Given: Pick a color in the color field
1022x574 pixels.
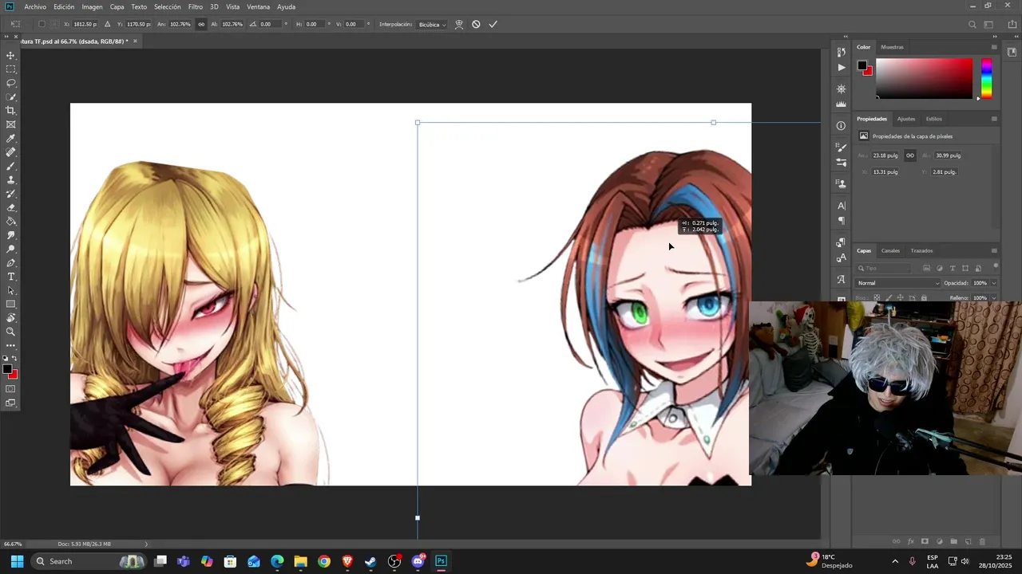Looking at the screenshot, I should [925, 78].
